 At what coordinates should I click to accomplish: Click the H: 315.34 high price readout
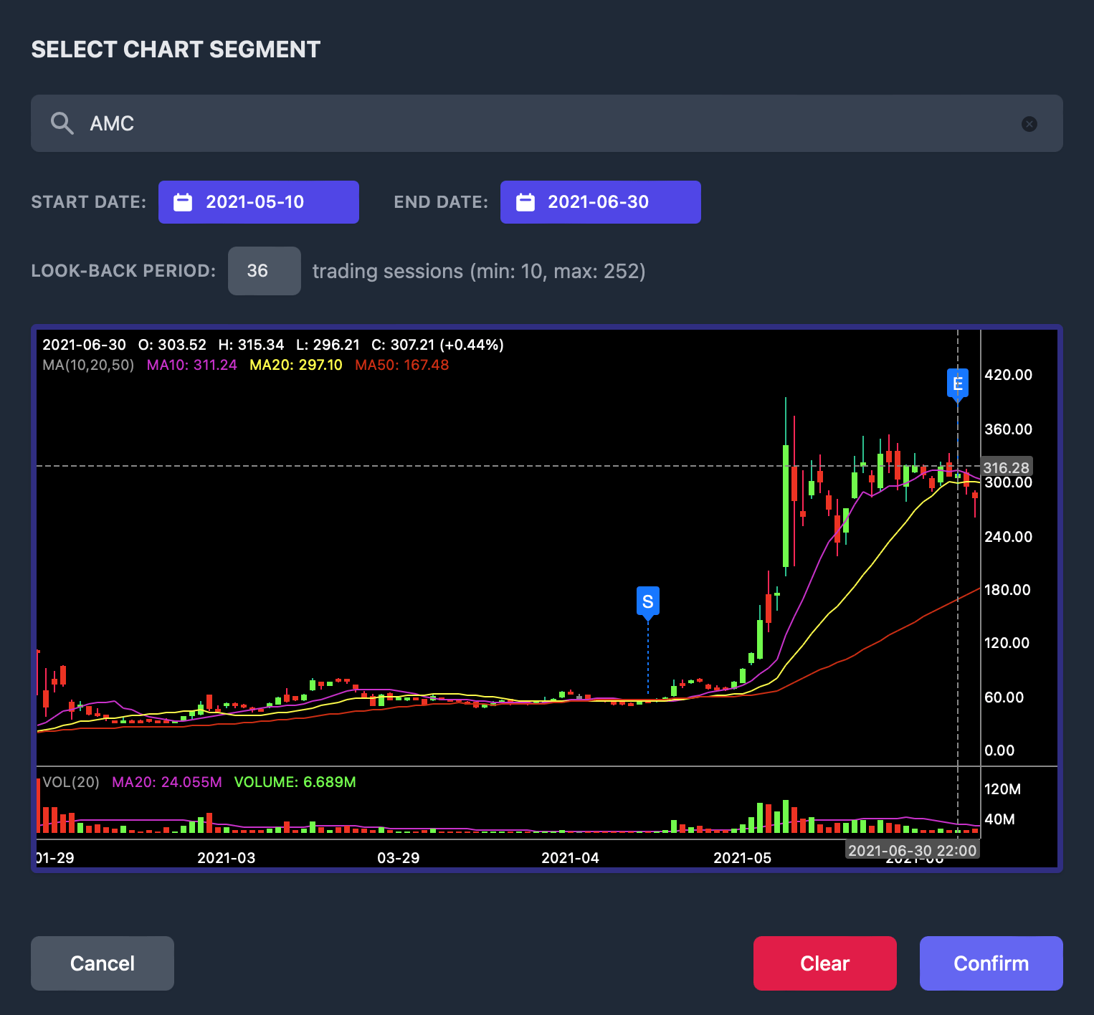coord(251,345)
